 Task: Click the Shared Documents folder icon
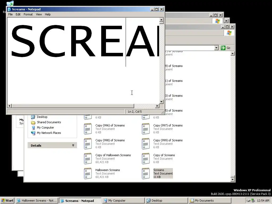click(33, 122)
